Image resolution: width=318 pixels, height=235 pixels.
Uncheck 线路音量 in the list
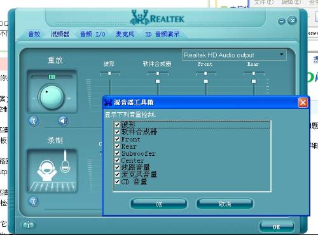click(x=117, y=167)
